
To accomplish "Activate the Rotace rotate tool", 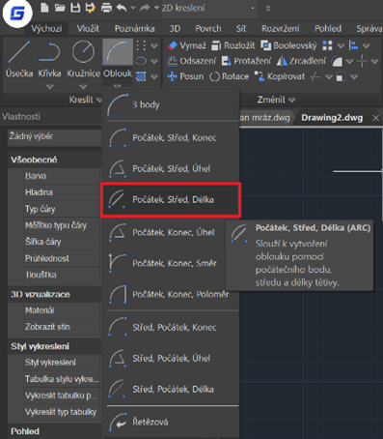I will pyautogui.click(x=229, y=76).
